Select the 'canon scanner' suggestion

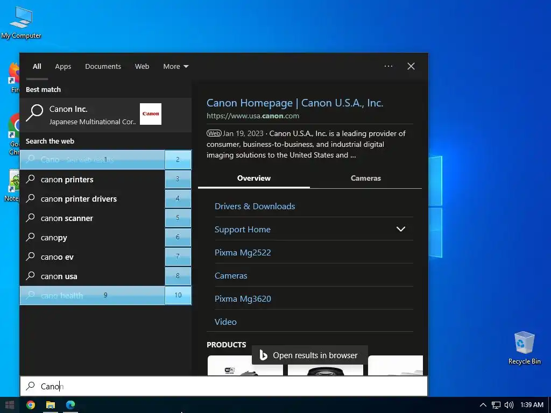click(x=92, y=218)
